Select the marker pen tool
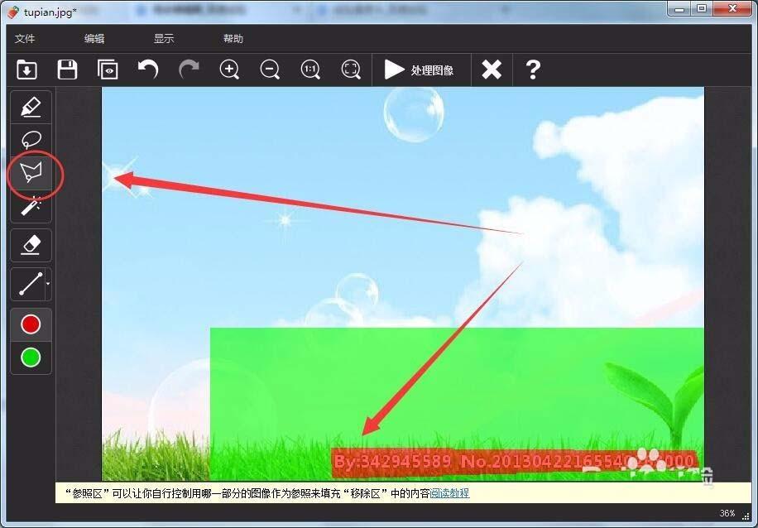The width and height of the screenshot is (758, 528). click(x=30, y=106)
